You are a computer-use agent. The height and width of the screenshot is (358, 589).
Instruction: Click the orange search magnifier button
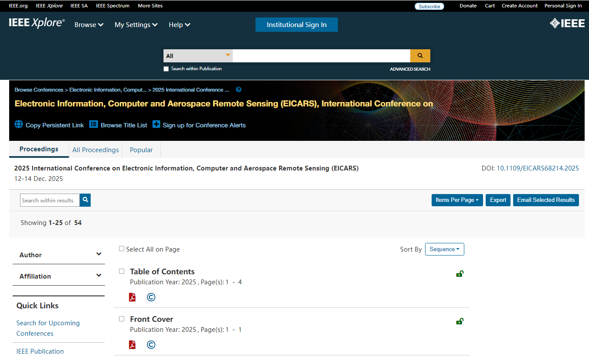(x=420, y=56)
